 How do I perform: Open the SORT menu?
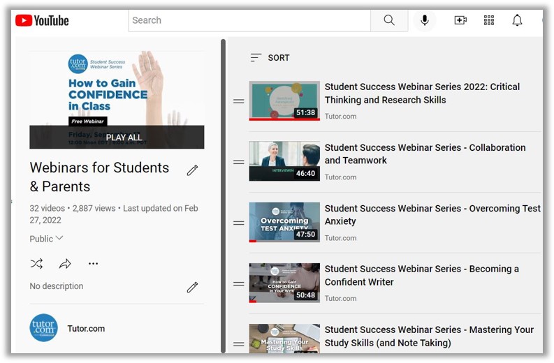coord(270,57)
